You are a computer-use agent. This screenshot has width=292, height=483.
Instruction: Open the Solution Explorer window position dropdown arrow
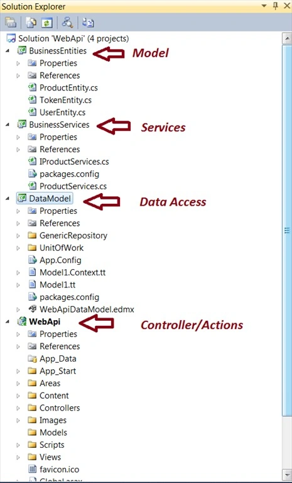tap(264, 6)
